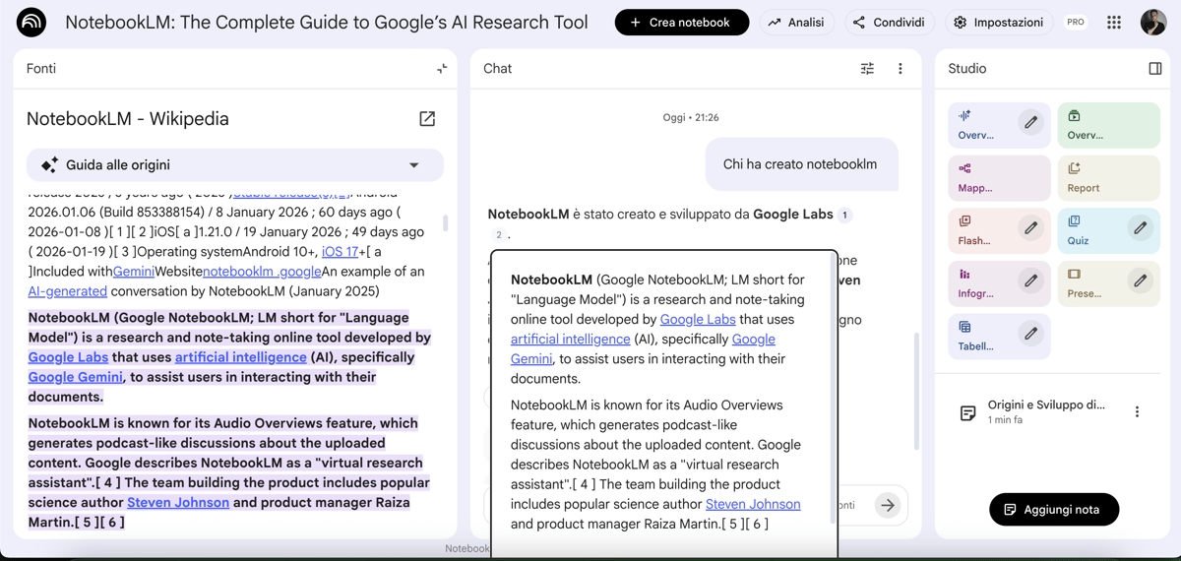Open source in new tab icon
The image size is (1181, 561).
pyautogui.click(x=427, y=119)
